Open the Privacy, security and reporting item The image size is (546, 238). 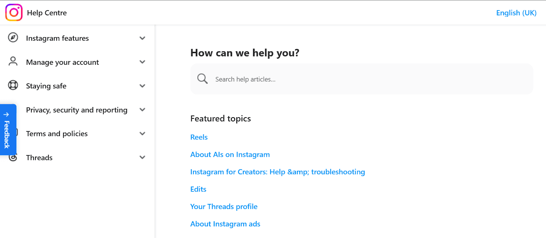[77, 110]
